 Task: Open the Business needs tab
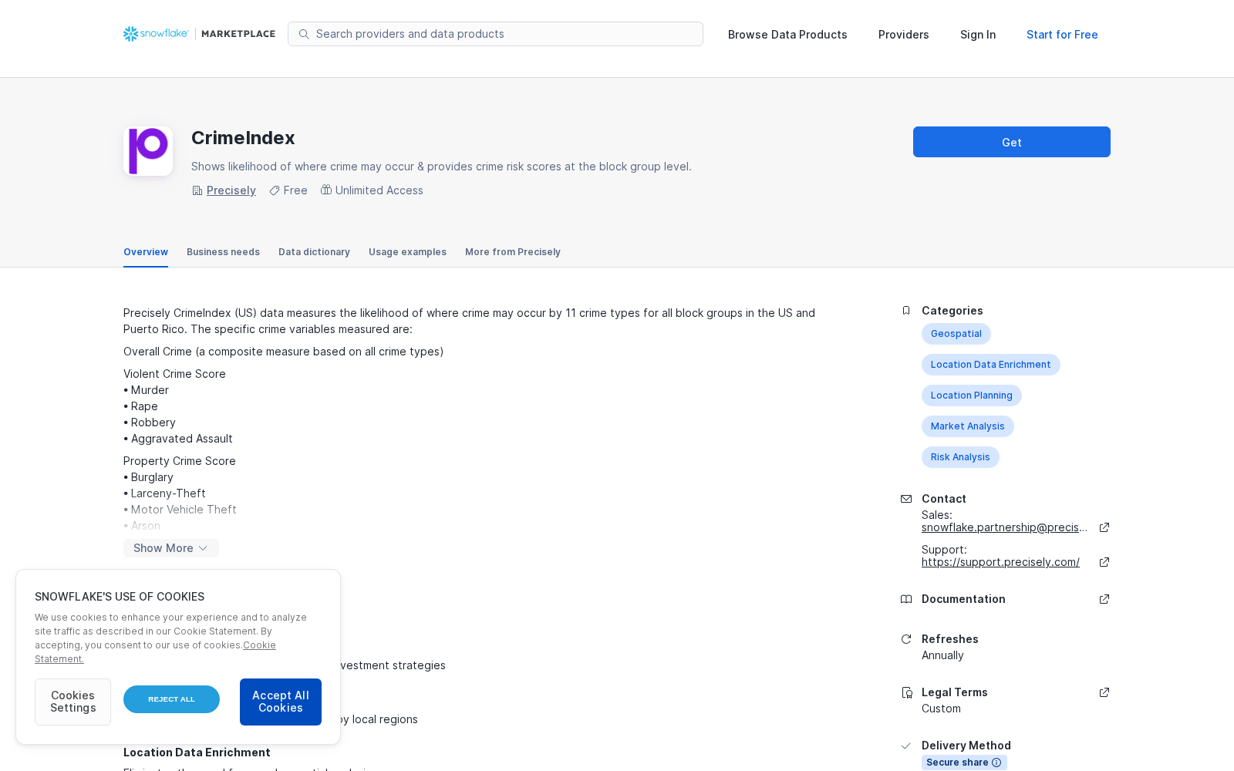[223, 252]
